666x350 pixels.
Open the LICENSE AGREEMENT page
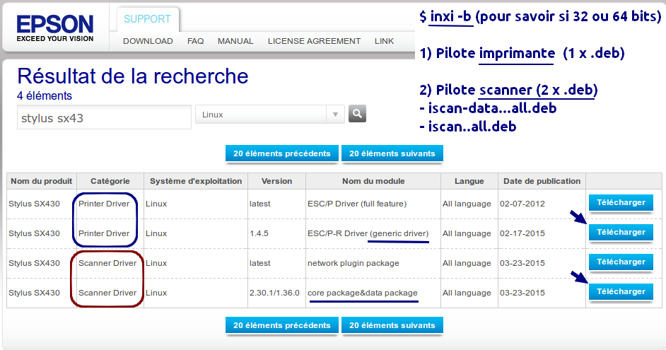click(x=314, y=41)
